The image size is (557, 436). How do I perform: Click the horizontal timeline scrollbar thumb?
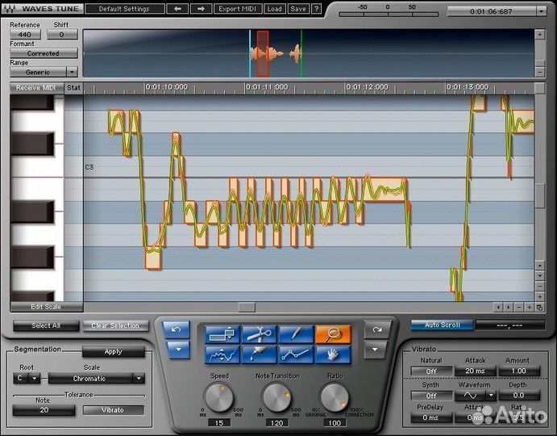[x=247, y=307]
